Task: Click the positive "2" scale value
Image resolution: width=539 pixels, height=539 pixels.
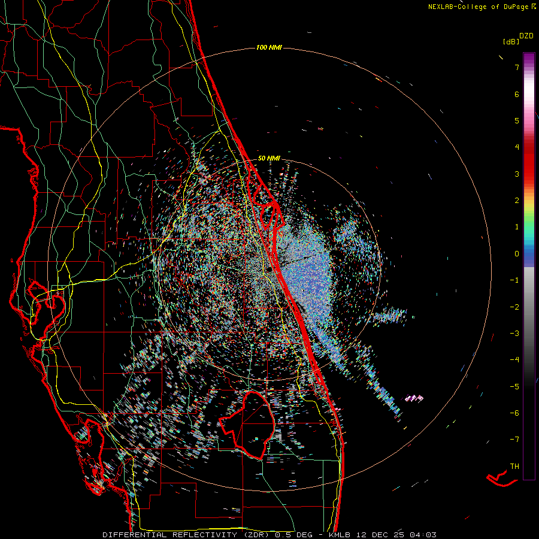Action: pos(517,201)
